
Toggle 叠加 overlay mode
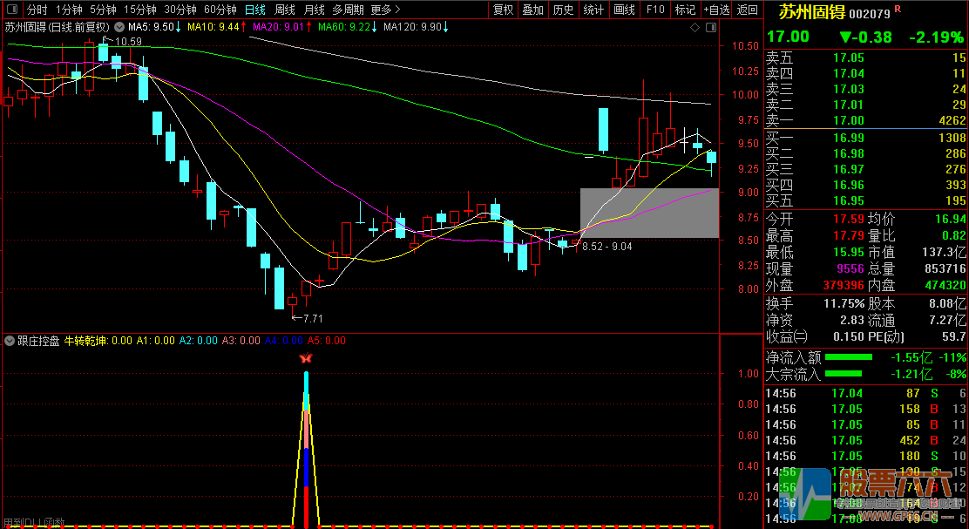click(532, 10)
